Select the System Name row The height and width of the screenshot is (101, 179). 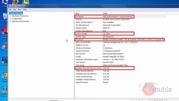tap(121, 28)
